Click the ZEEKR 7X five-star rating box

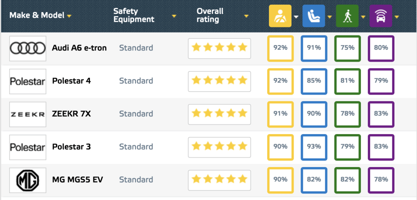219,114
